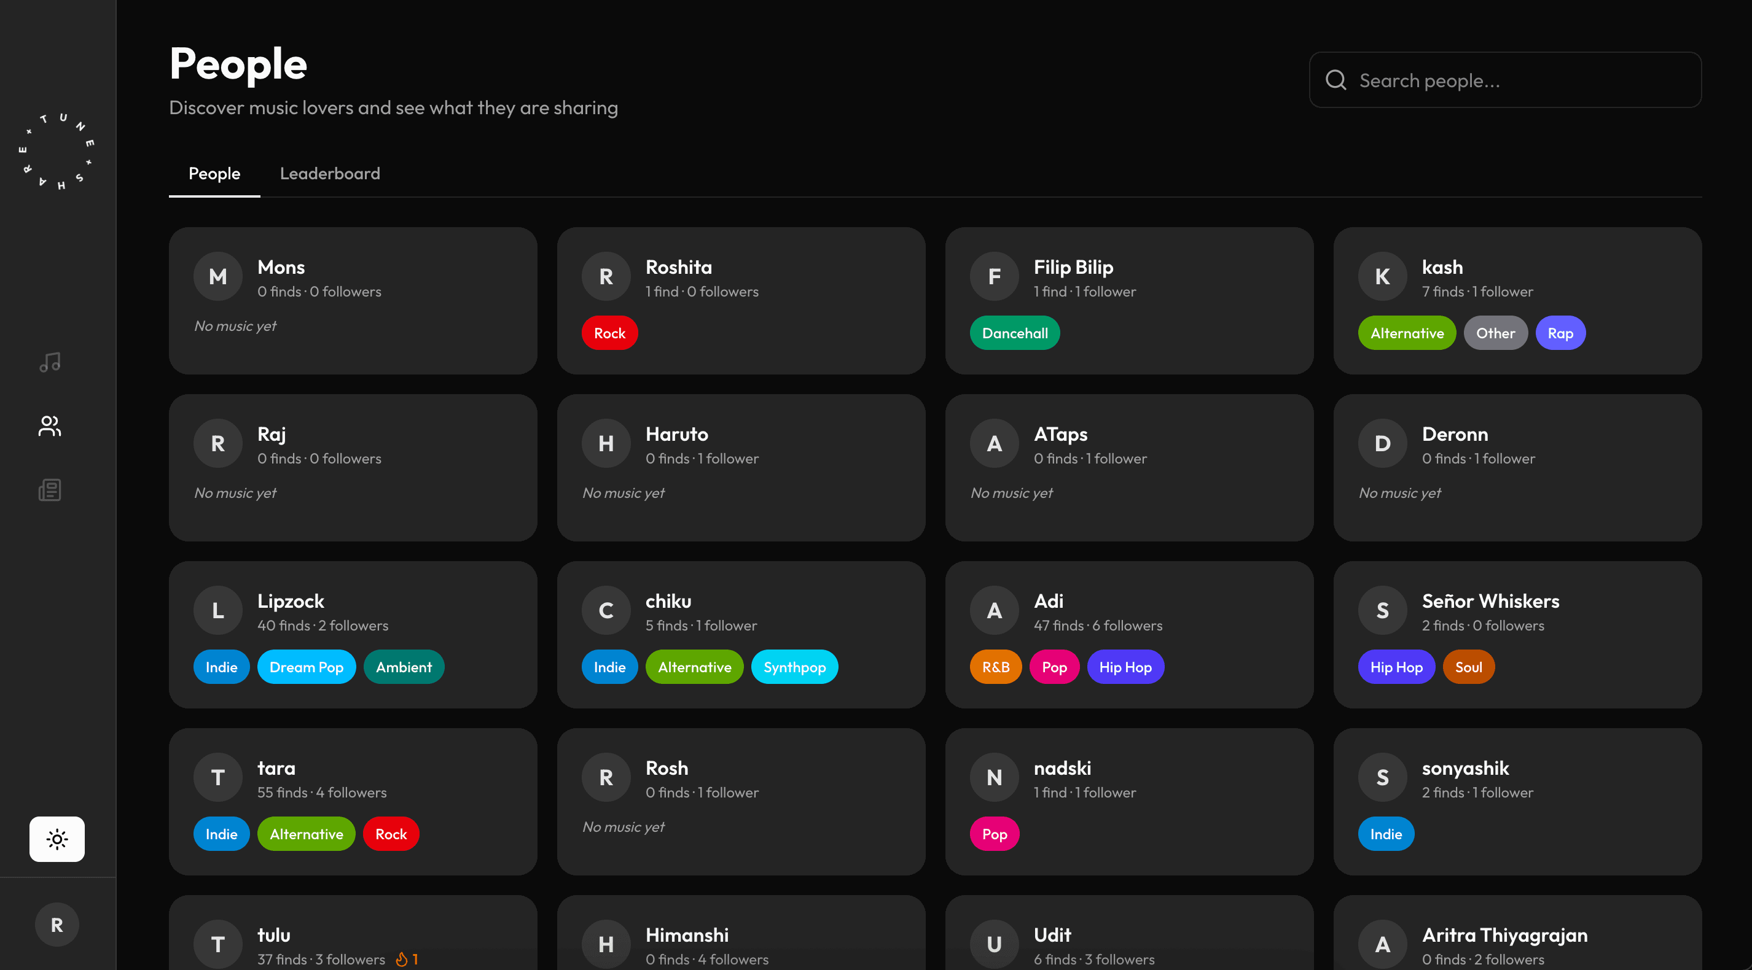Click tara's Rock tag
The height and width of the screenshot is (970, 1752).
391,834
